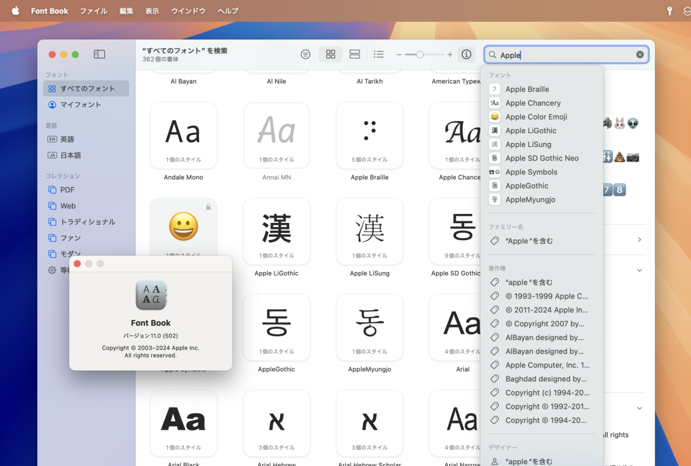Open the Font Book menu
The width and height of the screenshot is (691, 466).
[50, 11]
